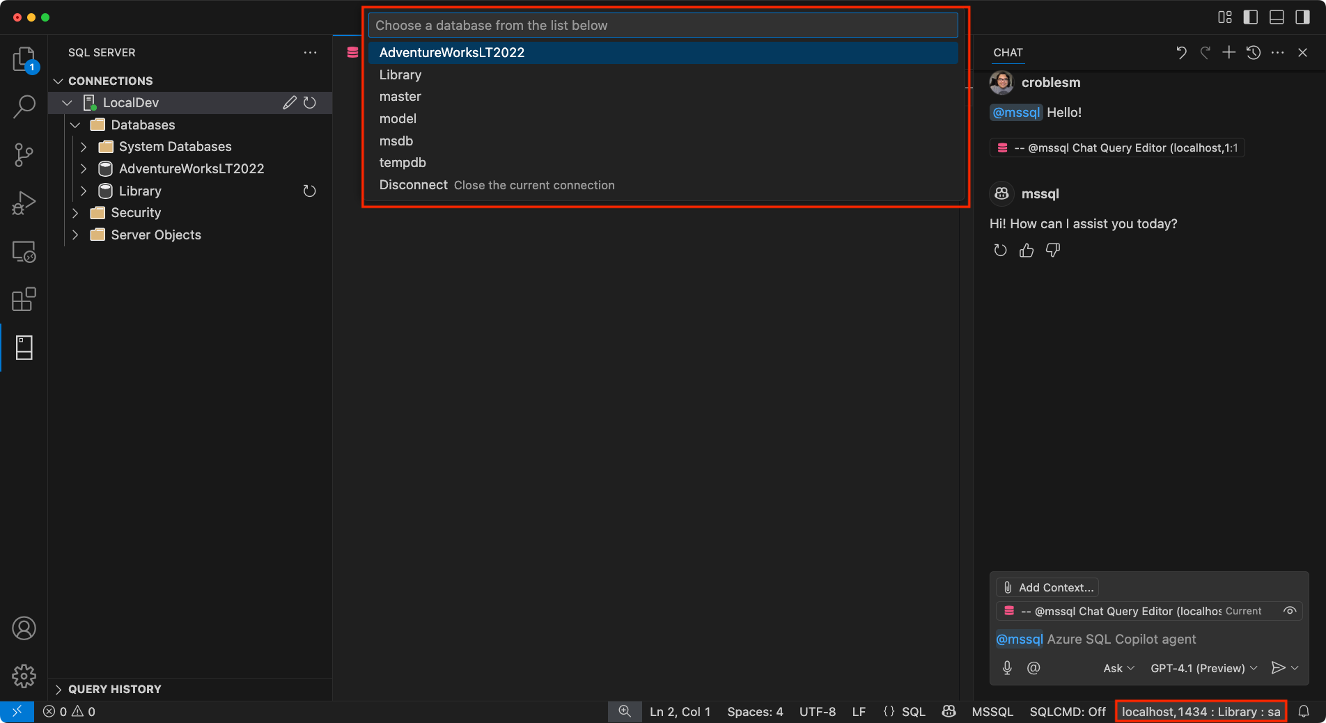Switch to the CHAT panel tab

coord(1008,52)
